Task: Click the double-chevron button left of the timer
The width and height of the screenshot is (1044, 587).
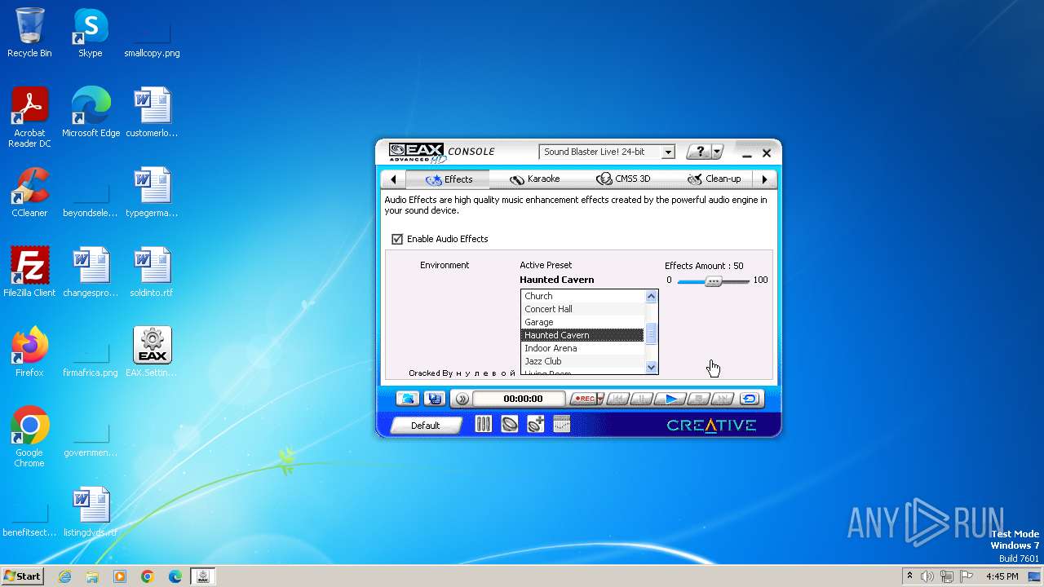Action: [462, 399]
